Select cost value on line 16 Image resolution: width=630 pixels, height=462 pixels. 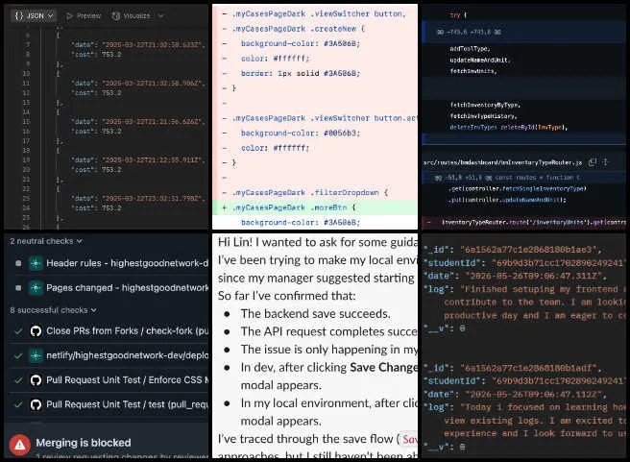click(x=111, y=132)
